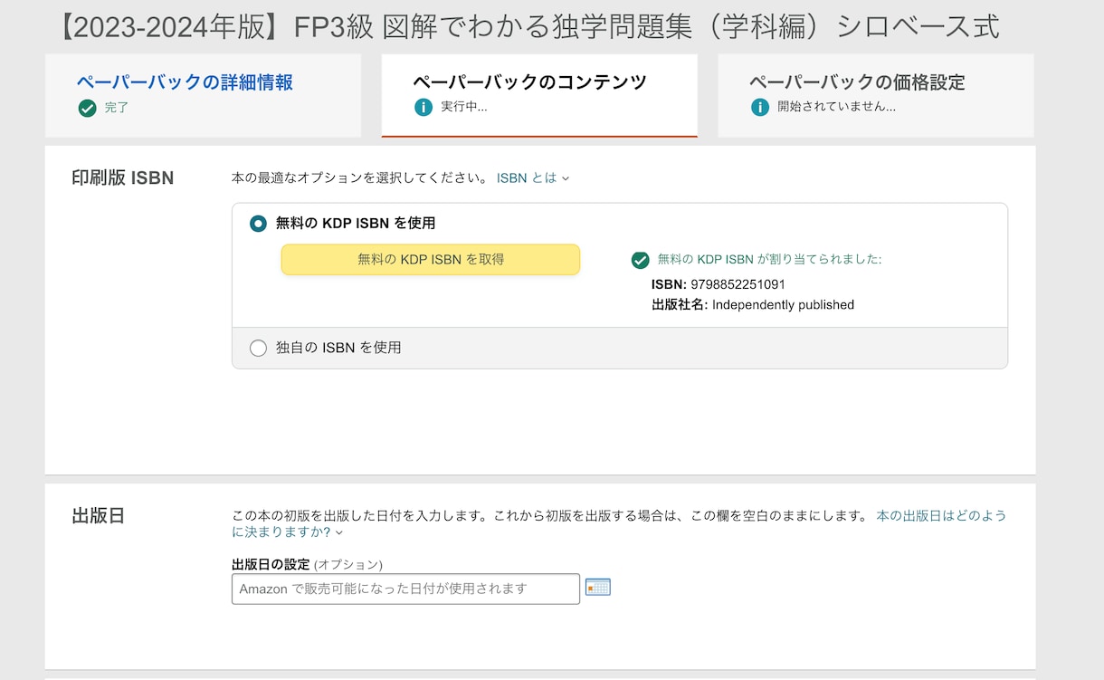
Task: Click the 出版日 section label
Action: 98,516
